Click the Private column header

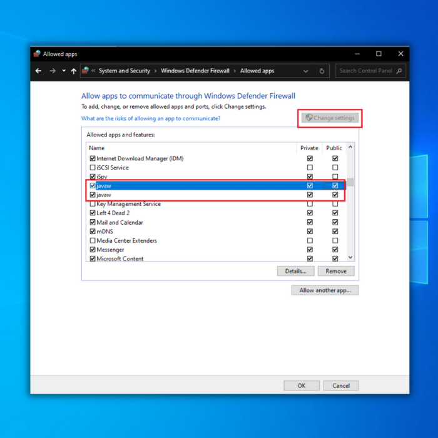tap(309, 148)
